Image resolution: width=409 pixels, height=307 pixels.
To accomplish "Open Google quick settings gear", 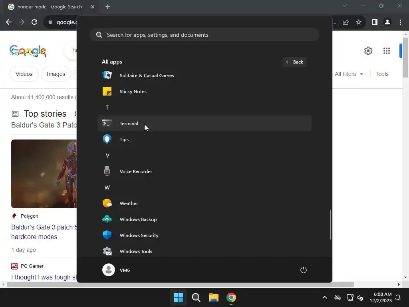I will pos(368,51).
